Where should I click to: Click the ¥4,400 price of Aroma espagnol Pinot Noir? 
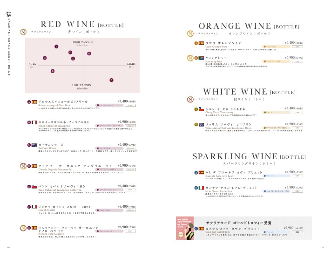pos(126,101)
